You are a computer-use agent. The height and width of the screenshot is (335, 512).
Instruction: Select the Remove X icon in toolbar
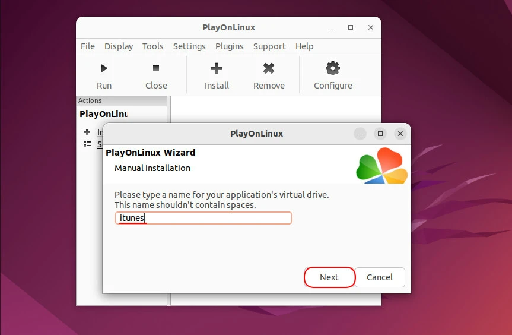[269, 69]
